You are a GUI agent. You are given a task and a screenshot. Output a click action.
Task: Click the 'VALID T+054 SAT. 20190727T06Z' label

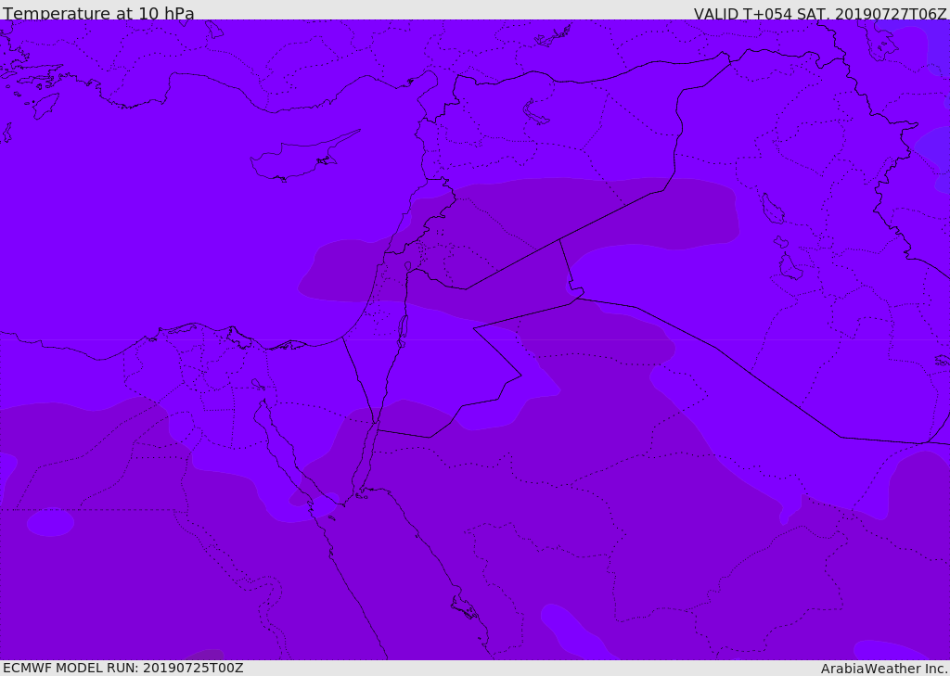click(x=820, y=13)
